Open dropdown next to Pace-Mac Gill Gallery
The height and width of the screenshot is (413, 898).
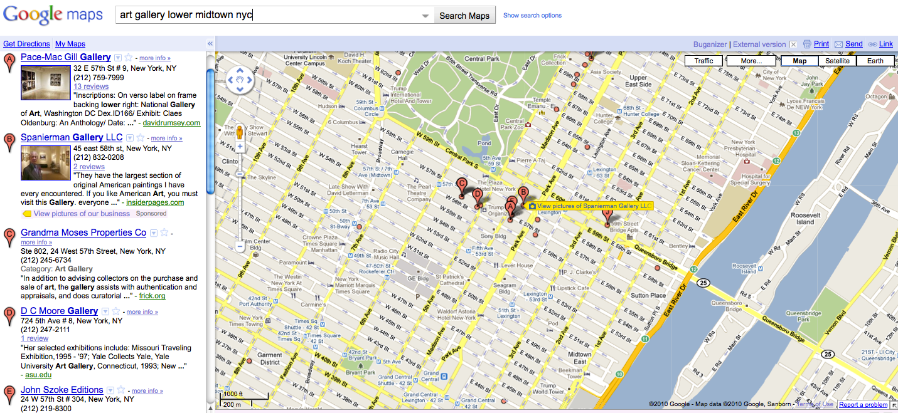(x=117, y=58)
